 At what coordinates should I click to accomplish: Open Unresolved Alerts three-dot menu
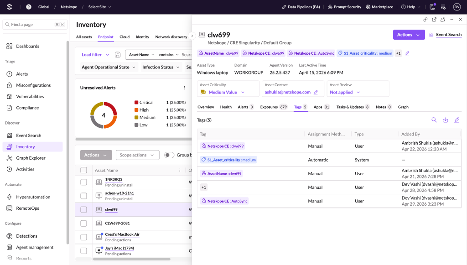(x=184, y=88)
